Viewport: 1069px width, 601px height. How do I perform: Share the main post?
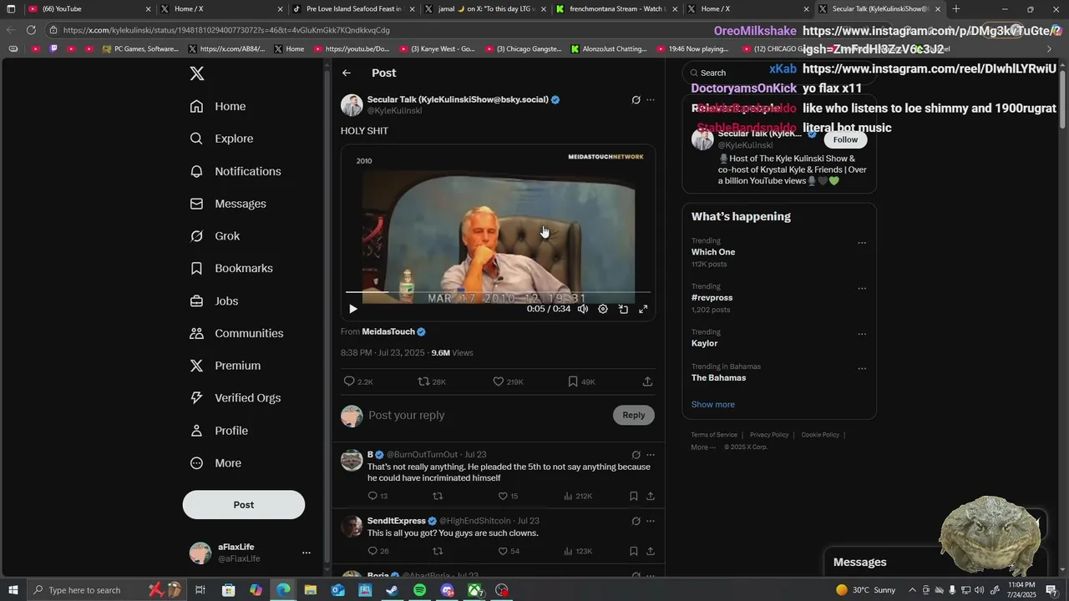pyautogui.click(x=647, y=381)
